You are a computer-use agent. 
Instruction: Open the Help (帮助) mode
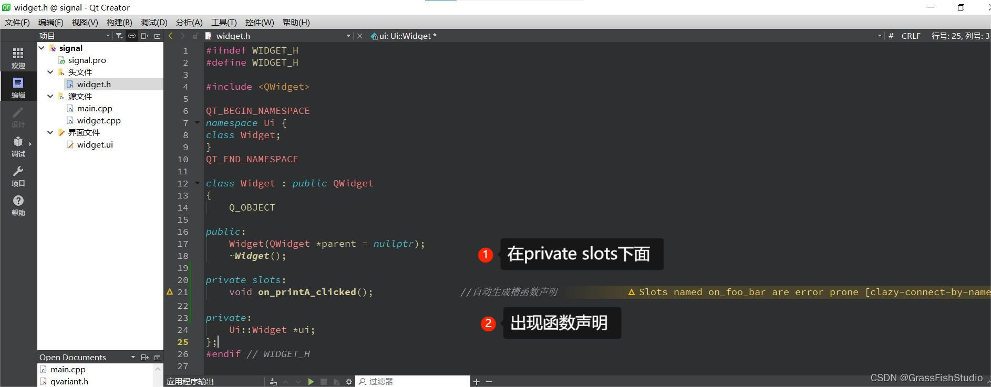[x=18, y=205]
